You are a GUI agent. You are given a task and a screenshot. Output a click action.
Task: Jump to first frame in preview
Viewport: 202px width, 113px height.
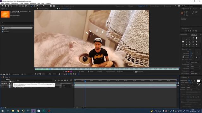coord(186,31)
